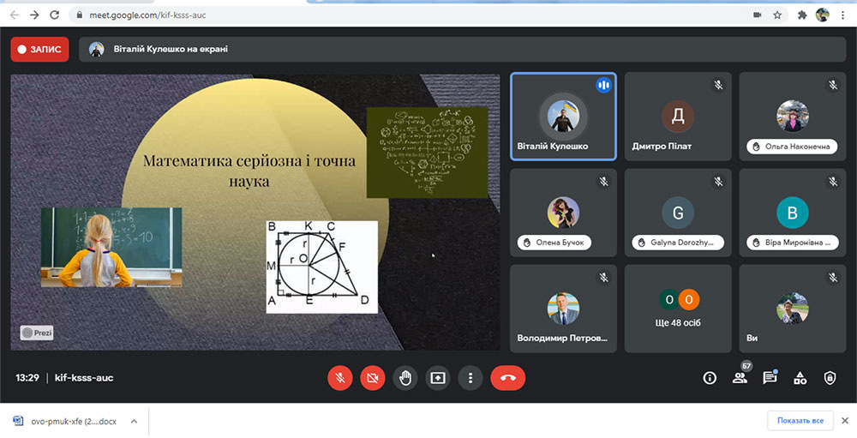This screenshot has height=438, width=857.
Task: Open the Chrome extensions puzzle icon
Action: (x=802, y=15)
